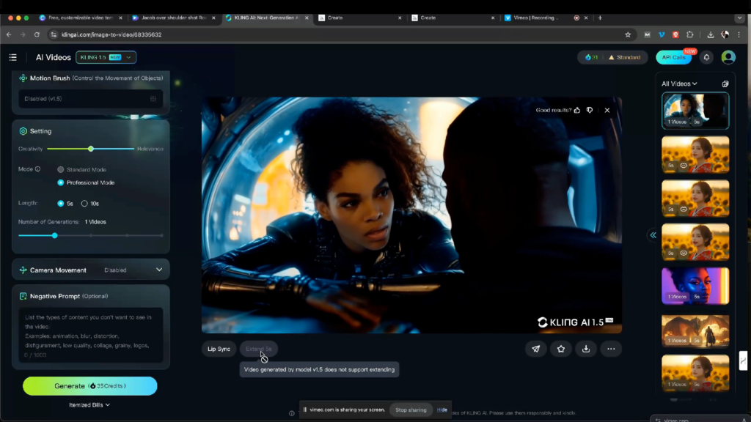Click the thumbs down icon on video
751x422 pixels.
point(589,110)
